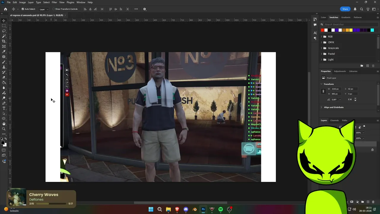Viewport: 380px width, 214px height.
Task: Open the options bar gear settings
Action: click(x=145, y=9)
